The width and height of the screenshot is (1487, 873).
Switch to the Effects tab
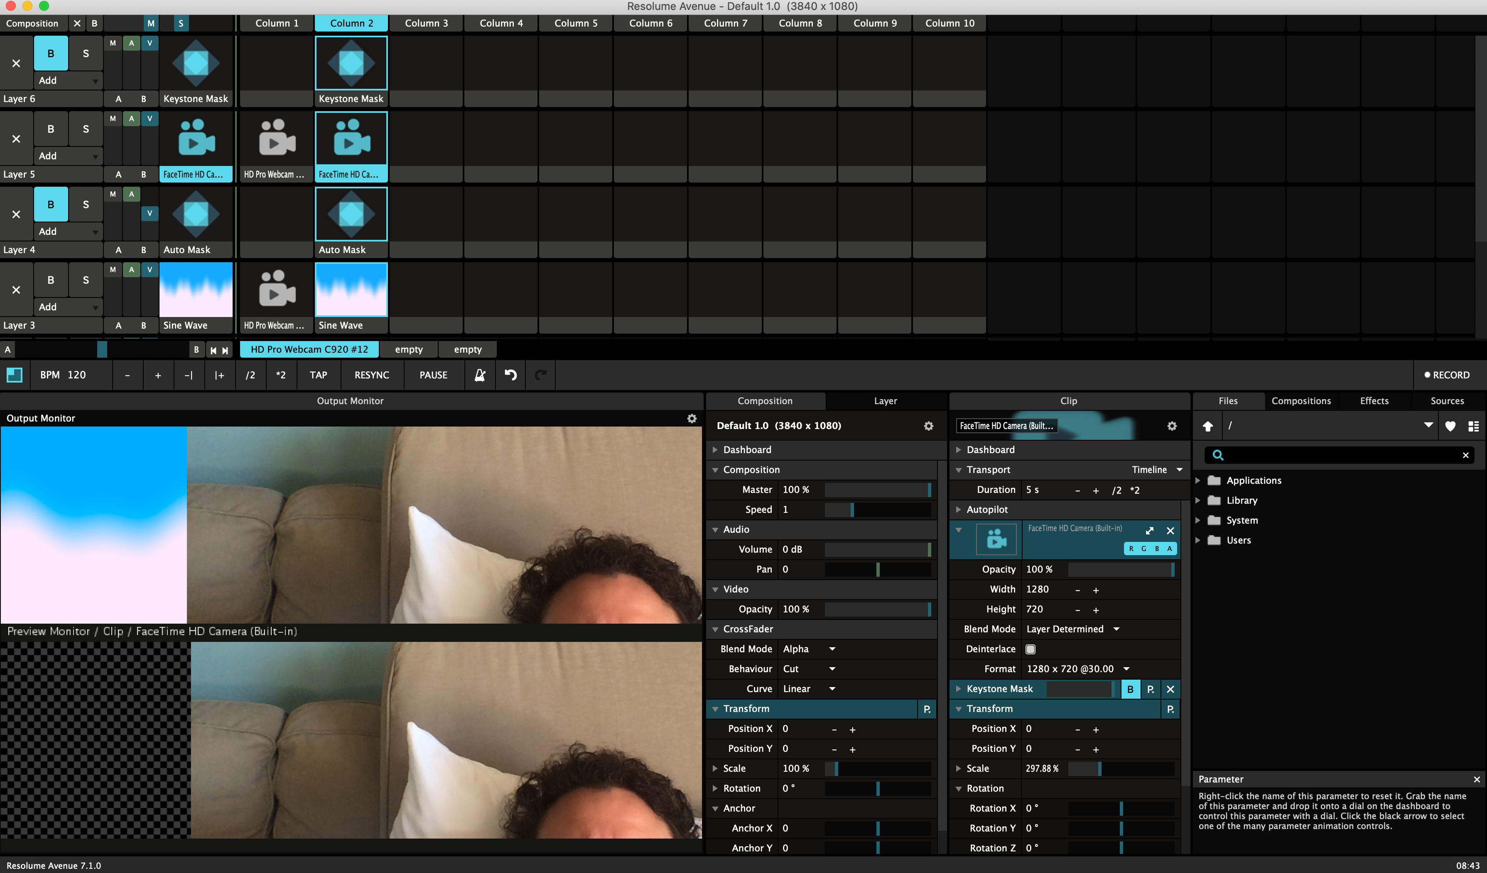(1374, 401)
